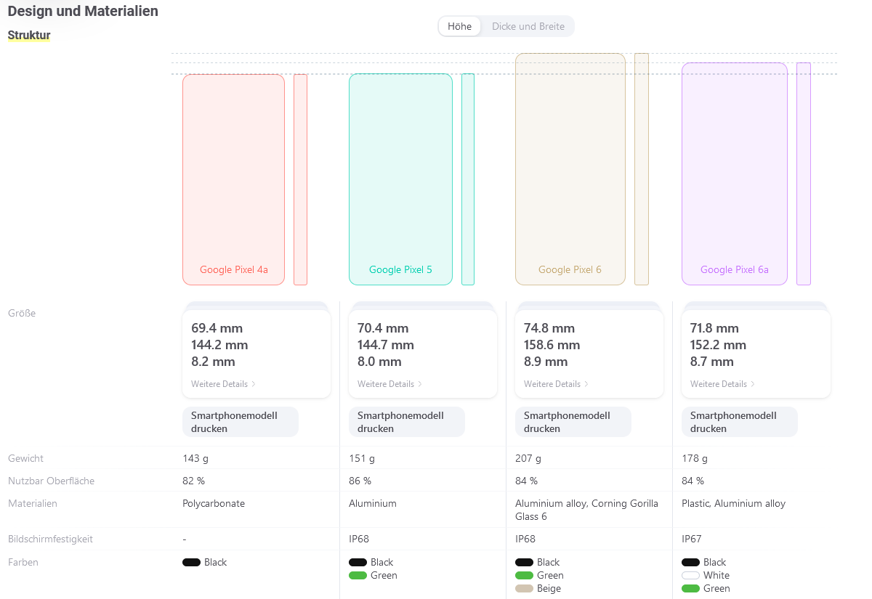
Task: Click the Pixel 6 side profile outline
Action: pyautogui.click(x=642, y=169)
